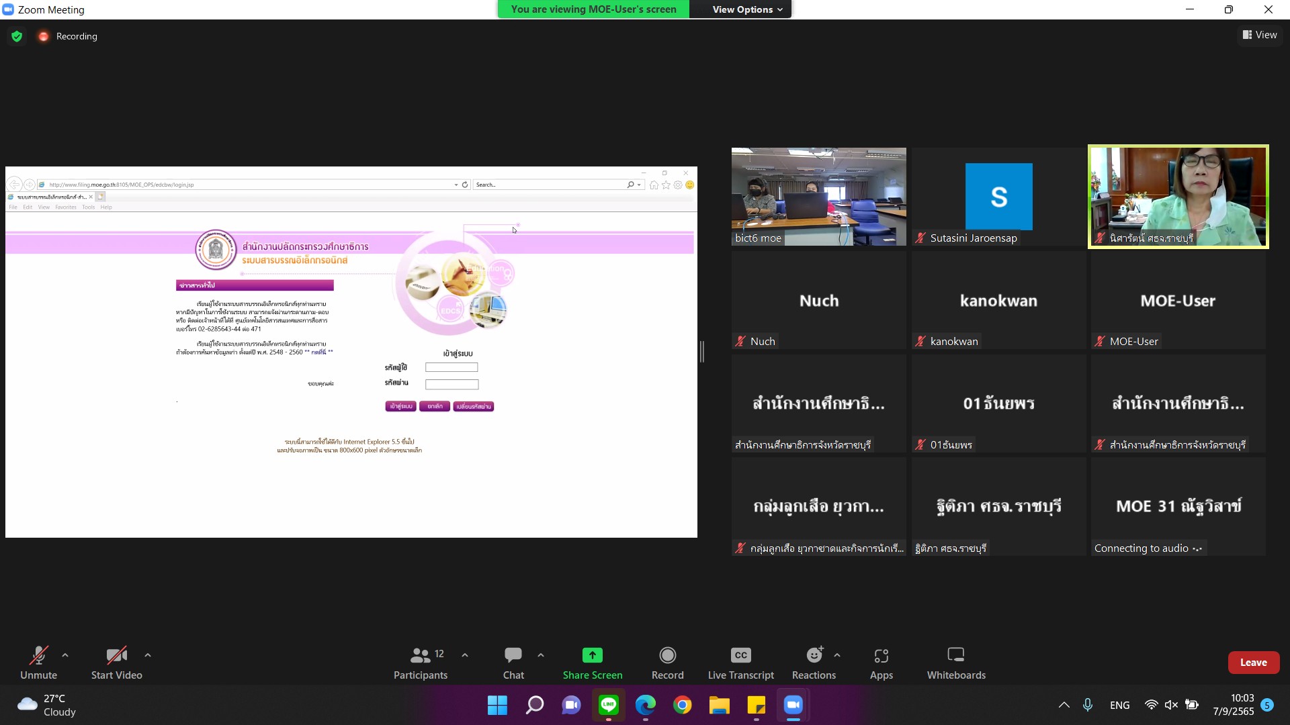This screenshot has height=725, width=1290.
Task: Click the favorites star in shared browser
Action: pyautogui.click(x=666, y=185)
